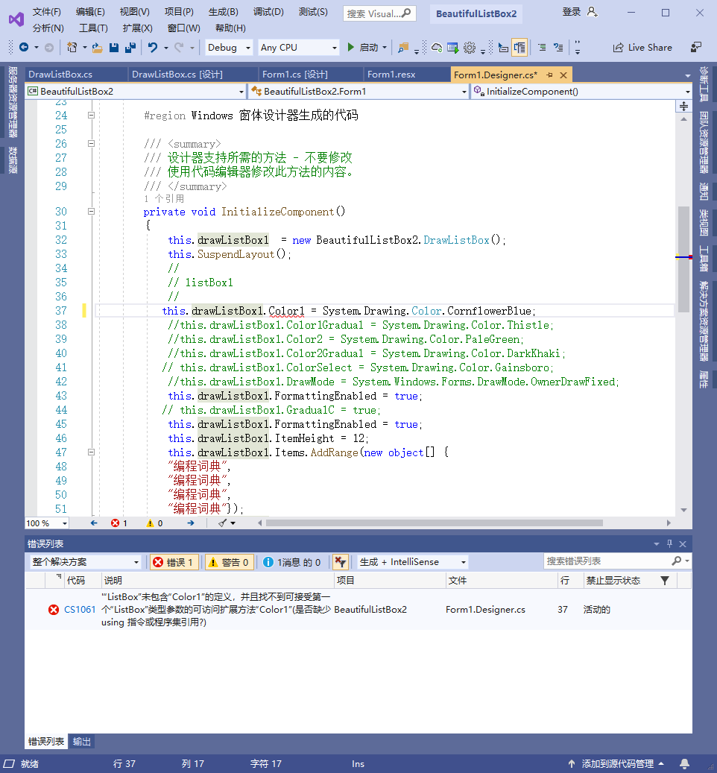Click the find in files toolbar icon

tap(403, 48)
